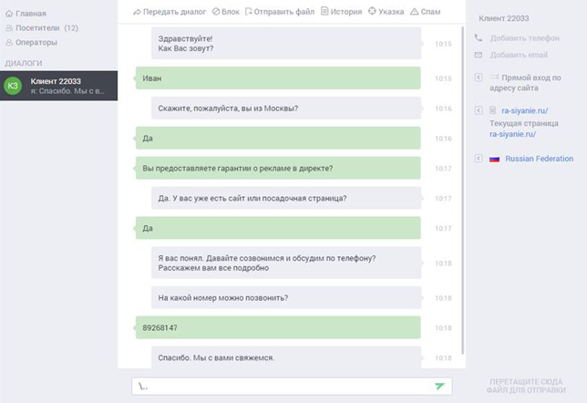Click the Указка pointer icon
The width and height of the screenshot is (587, 403).
point(372,11)
